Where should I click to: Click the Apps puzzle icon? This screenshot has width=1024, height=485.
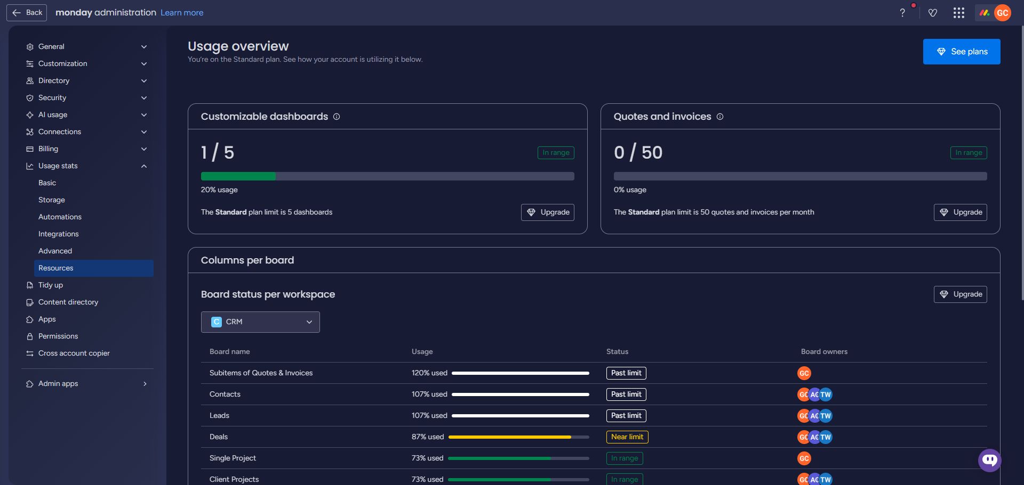[30, 319]
